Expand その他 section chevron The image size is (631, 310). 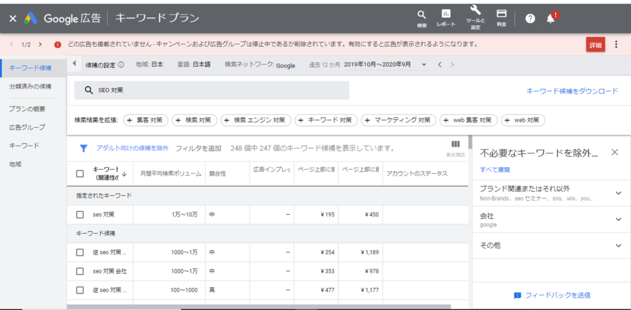tap(619, 246)
